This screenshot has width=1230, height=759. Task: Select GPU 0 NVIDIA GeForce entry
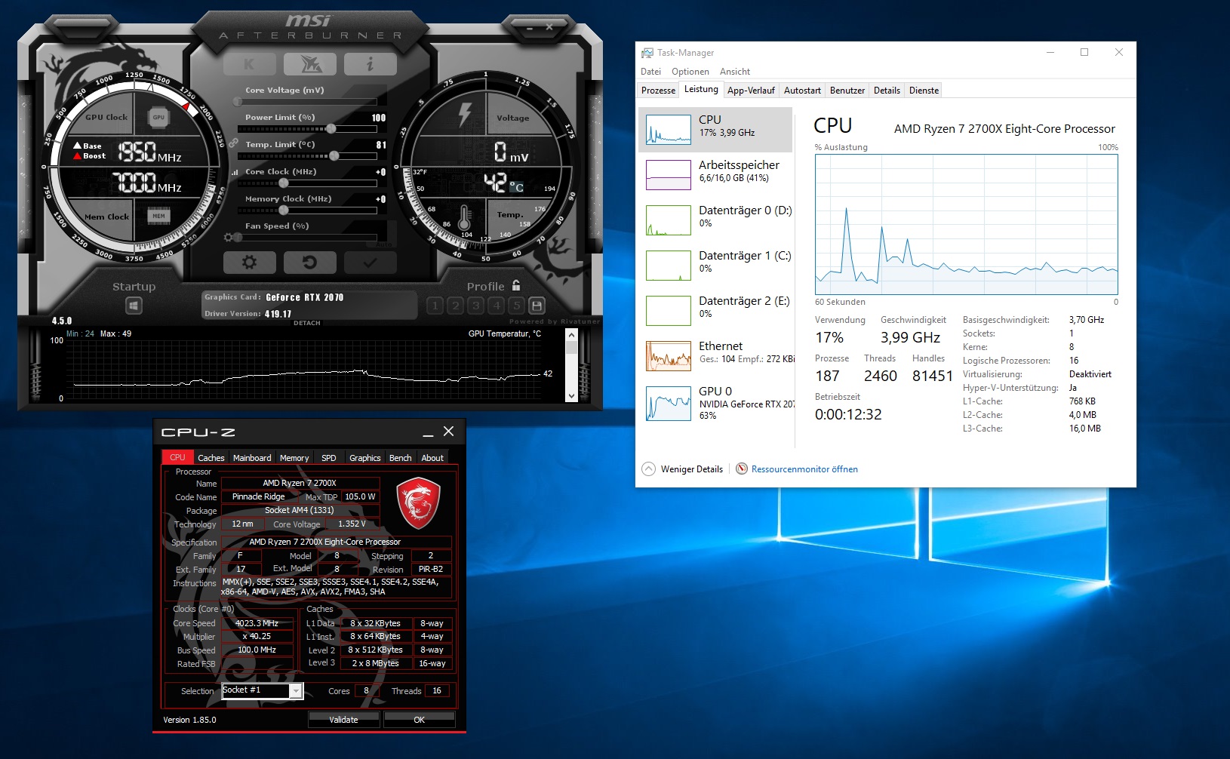coord(715,403)
